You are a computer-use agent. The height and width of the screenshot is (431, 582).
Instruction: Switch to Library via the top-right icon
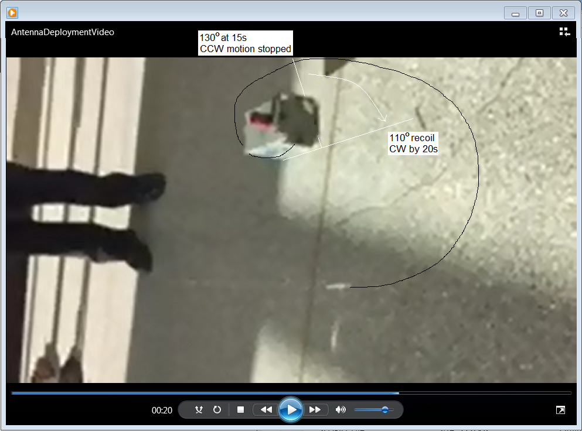[564, 32]
